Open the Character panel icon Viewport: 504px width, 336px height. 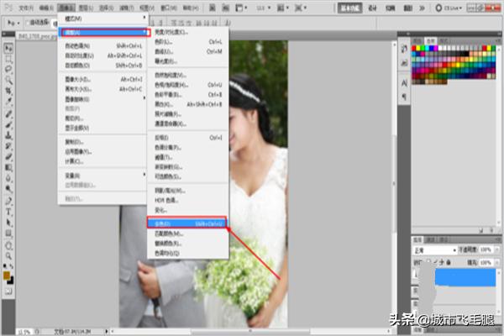tap(404, 83)
